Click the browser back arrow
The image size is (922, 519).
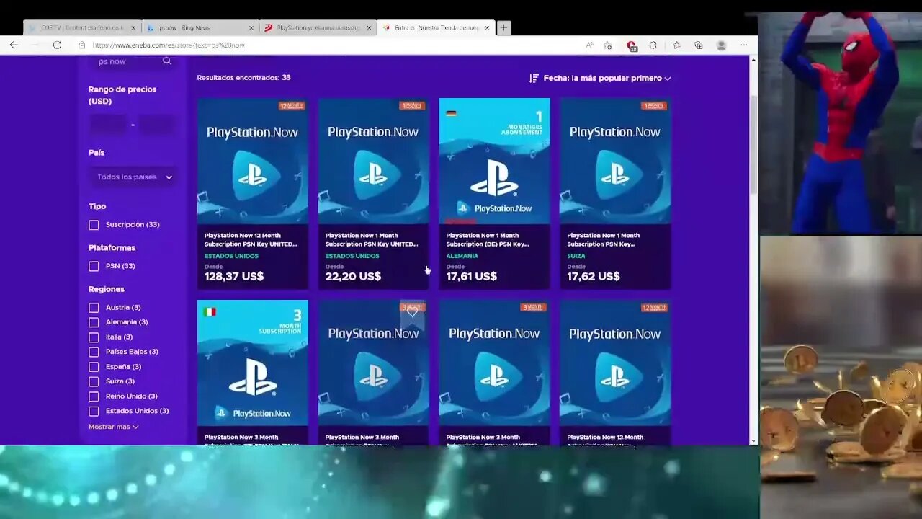pyautogui.click(x=14, y=45)
